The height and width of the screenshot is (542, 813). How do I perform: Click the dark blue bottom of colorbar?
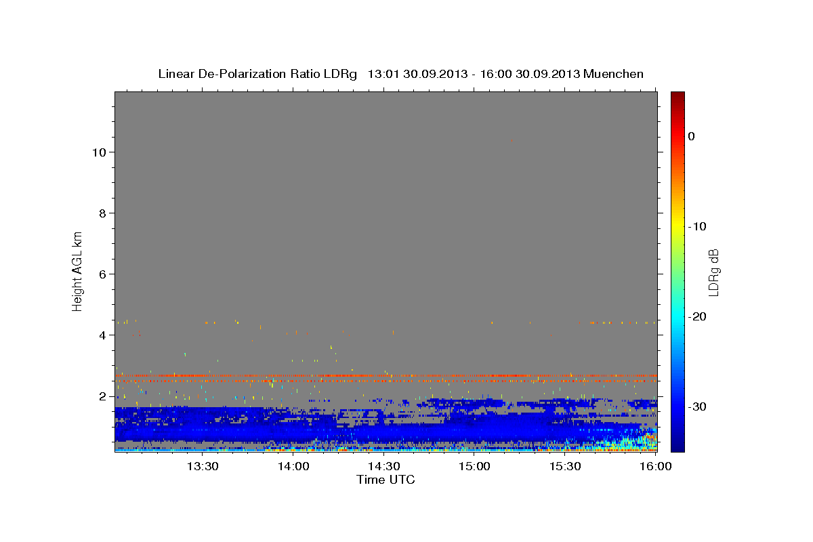(x=677, y=446)
